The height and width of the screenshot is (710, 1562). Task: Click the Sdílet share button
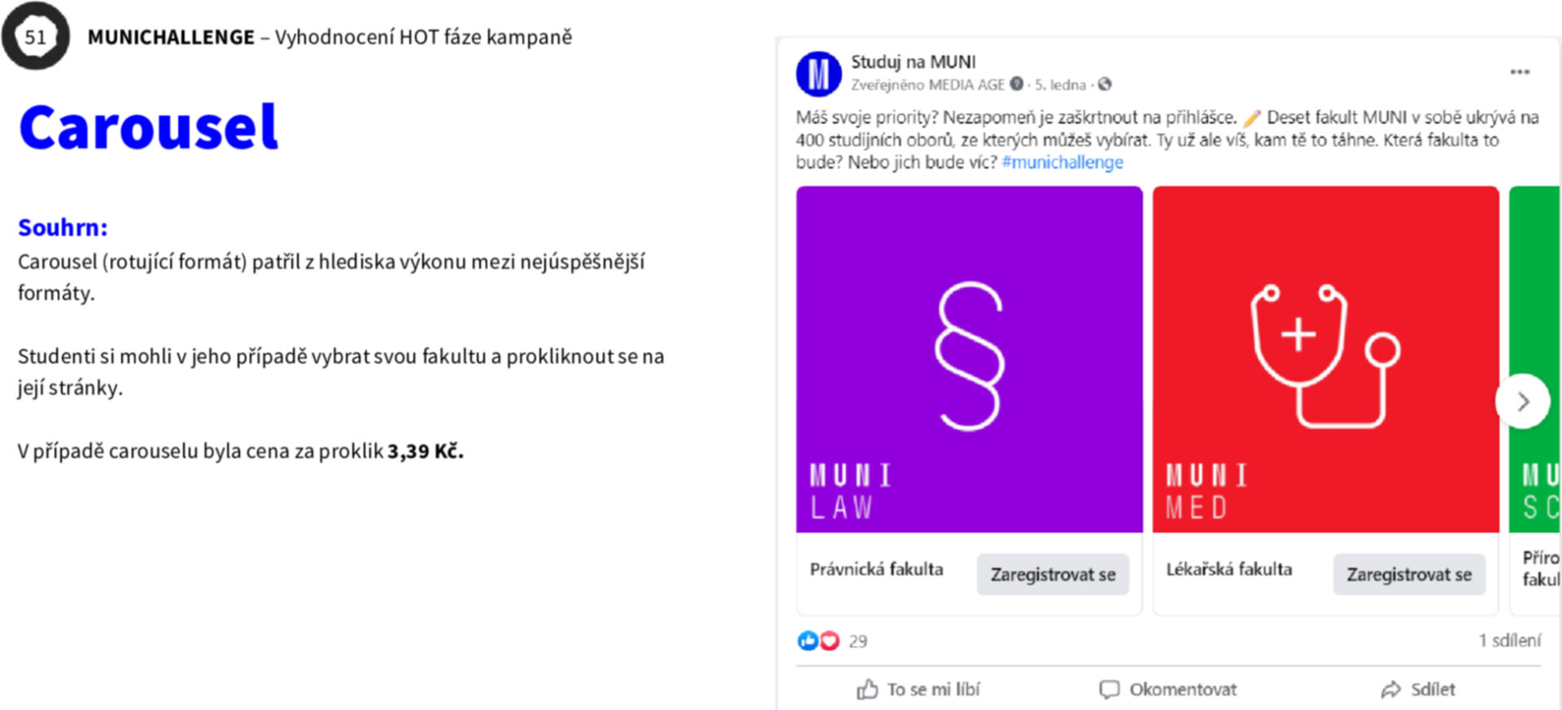[1418, 689]
